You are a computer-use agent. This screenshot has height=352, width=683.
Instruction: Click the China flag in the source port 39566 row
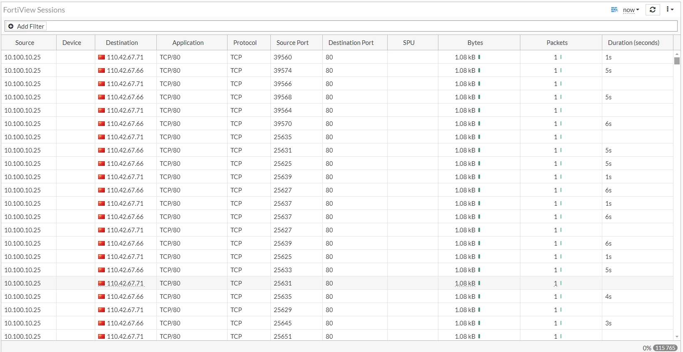101,84
